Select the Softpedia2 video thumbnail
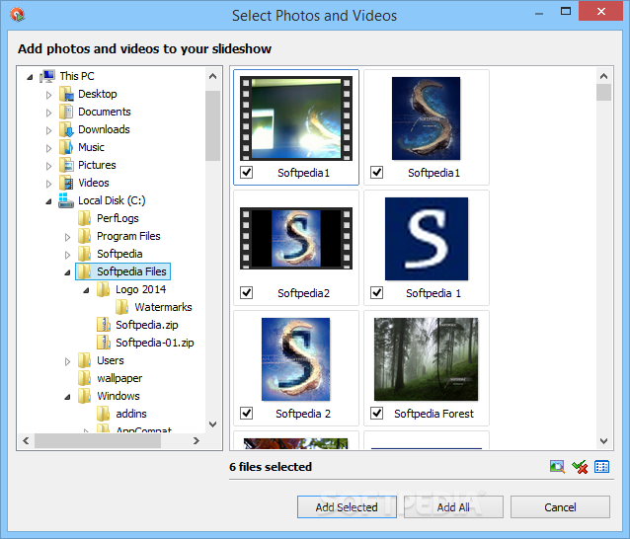630x539 pixels. [296, 238]
